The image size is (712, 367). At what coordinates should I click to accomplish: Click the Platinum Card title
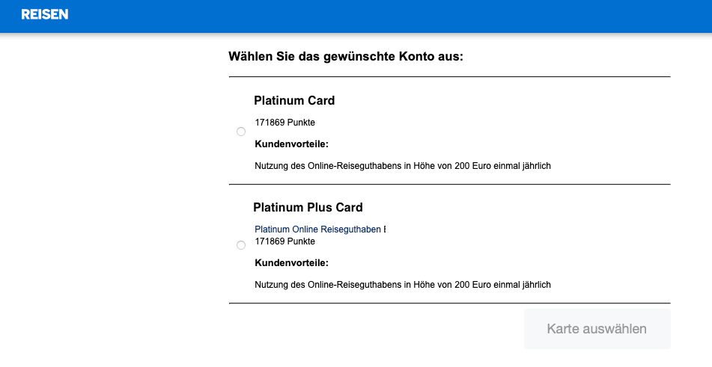[x=294, y=101]
